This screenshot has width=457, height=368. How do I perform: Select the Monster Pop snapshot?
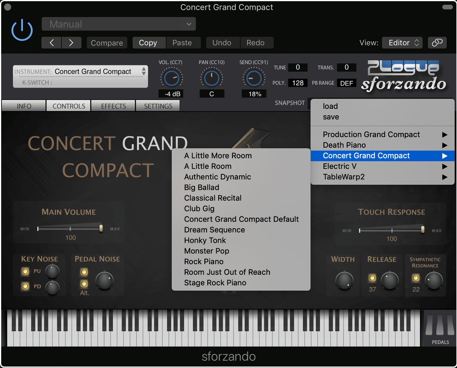pyautogui.click(x=241, y=251)
